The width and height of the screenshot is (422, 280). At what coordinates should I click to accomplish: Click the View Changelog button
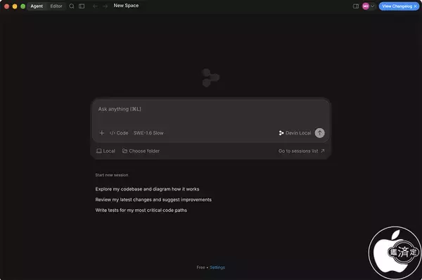tap(397, 6)
